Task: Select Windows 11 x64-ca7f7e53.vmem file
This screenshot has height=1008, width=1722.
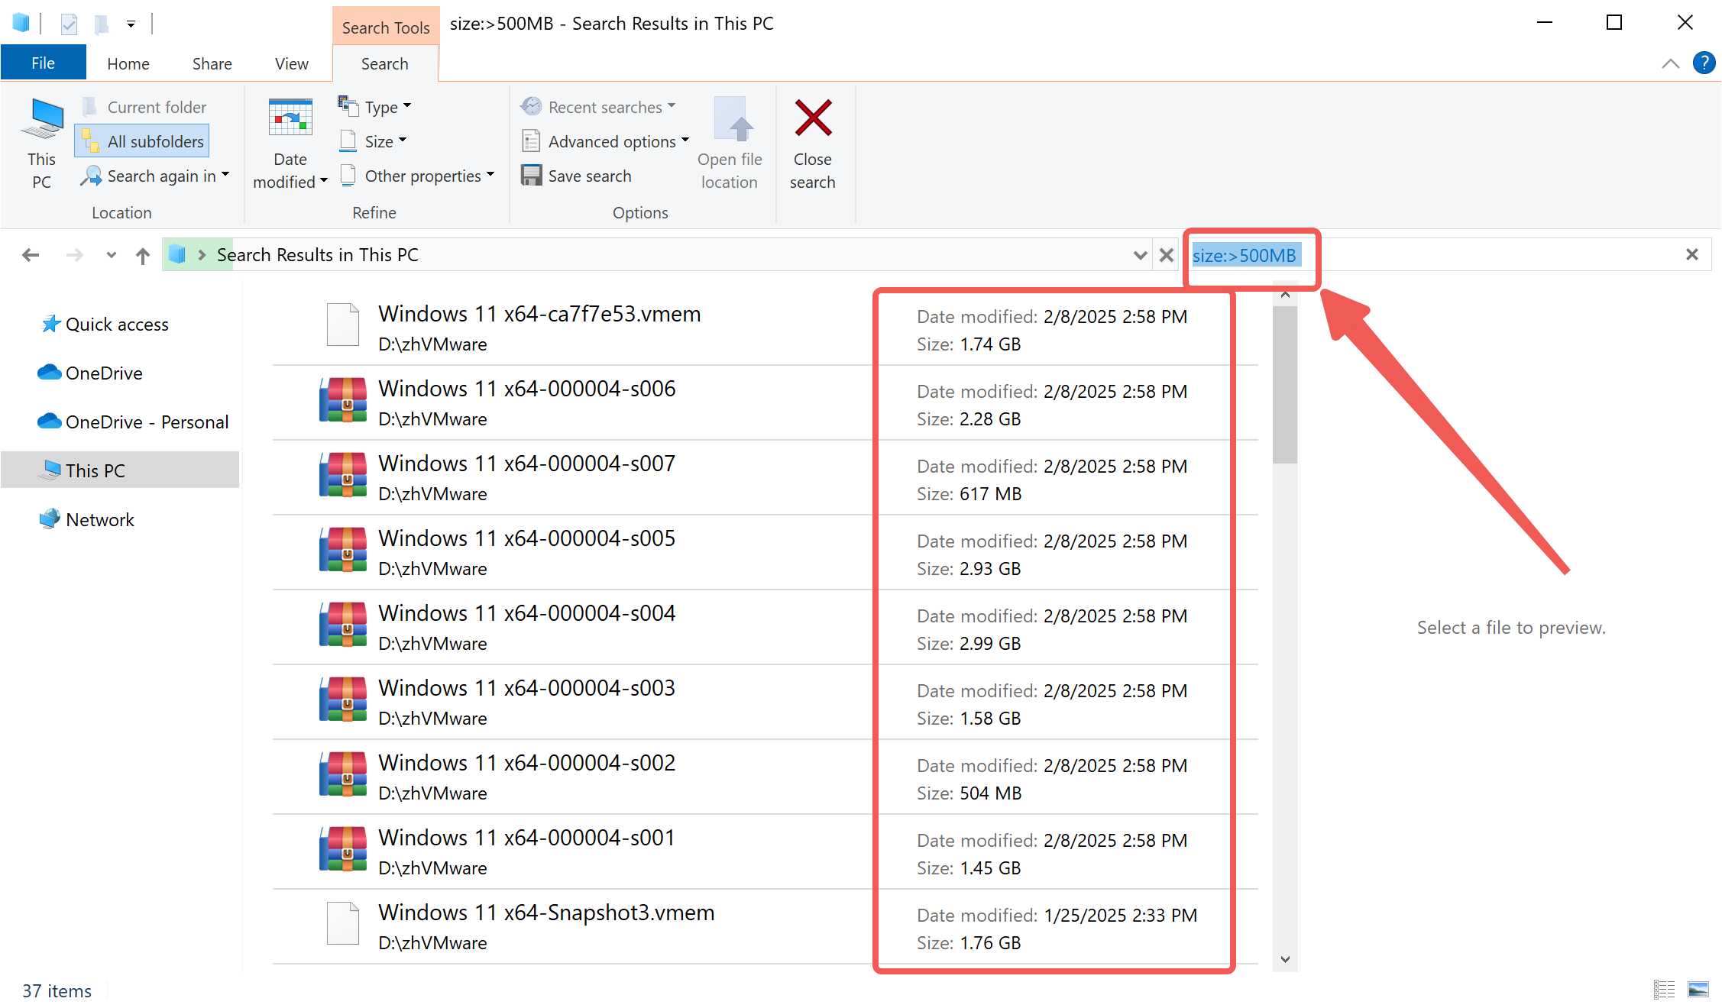Action: [x=766, y=328]
